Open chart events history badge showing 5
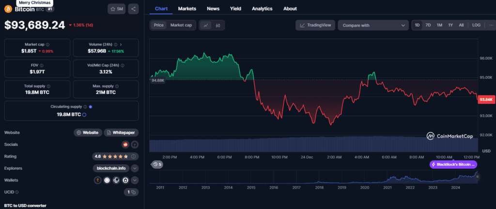The height and width of the screenshot is (209, 496). (157, 164)
